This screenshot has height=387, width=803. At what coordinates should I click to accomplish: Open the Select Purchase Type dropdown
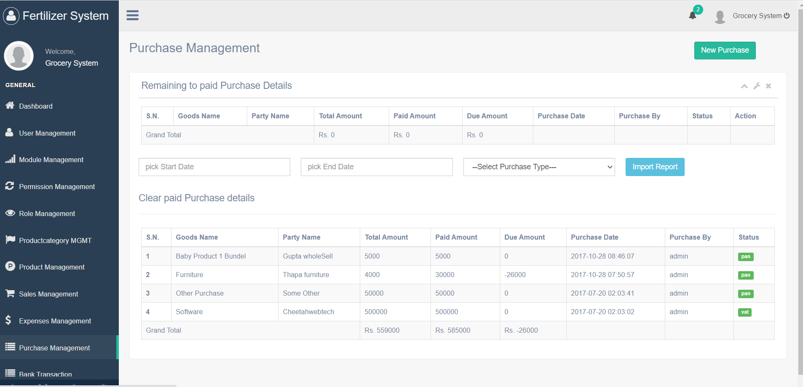539,167
